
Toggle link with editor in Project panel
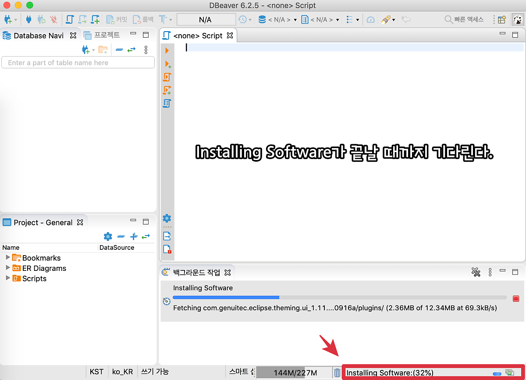[146, 237]
